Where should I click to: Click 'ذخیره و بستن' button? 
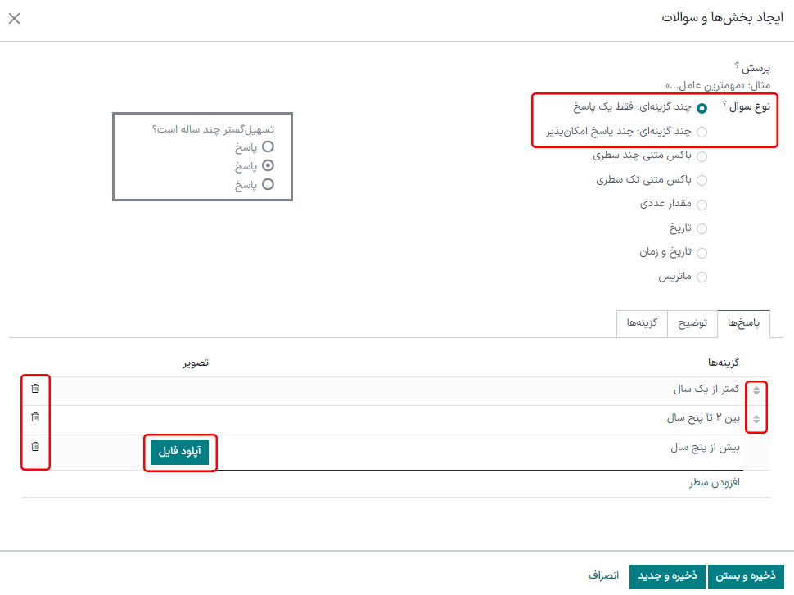[x=746, y=576]
